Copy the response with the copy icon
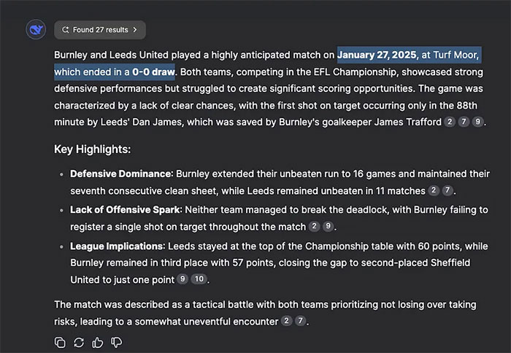The height and width of the screenshot is (353, 511). 60,341
